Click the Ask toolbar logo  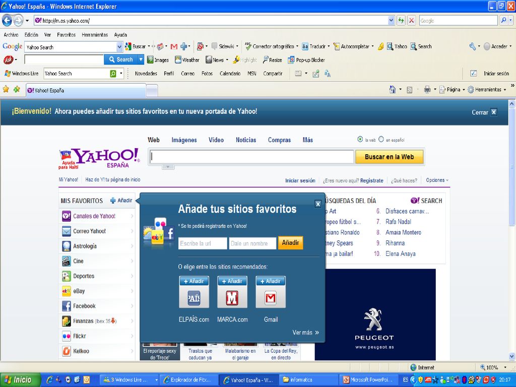click(x=8, y=59)
